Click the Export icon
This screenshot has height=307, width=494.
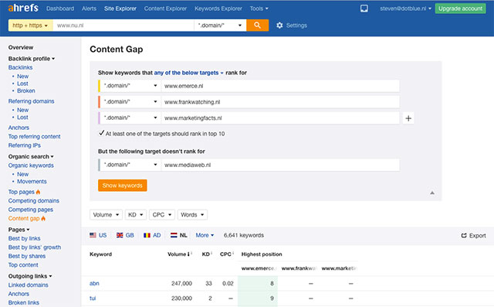[x=464, y=235]
